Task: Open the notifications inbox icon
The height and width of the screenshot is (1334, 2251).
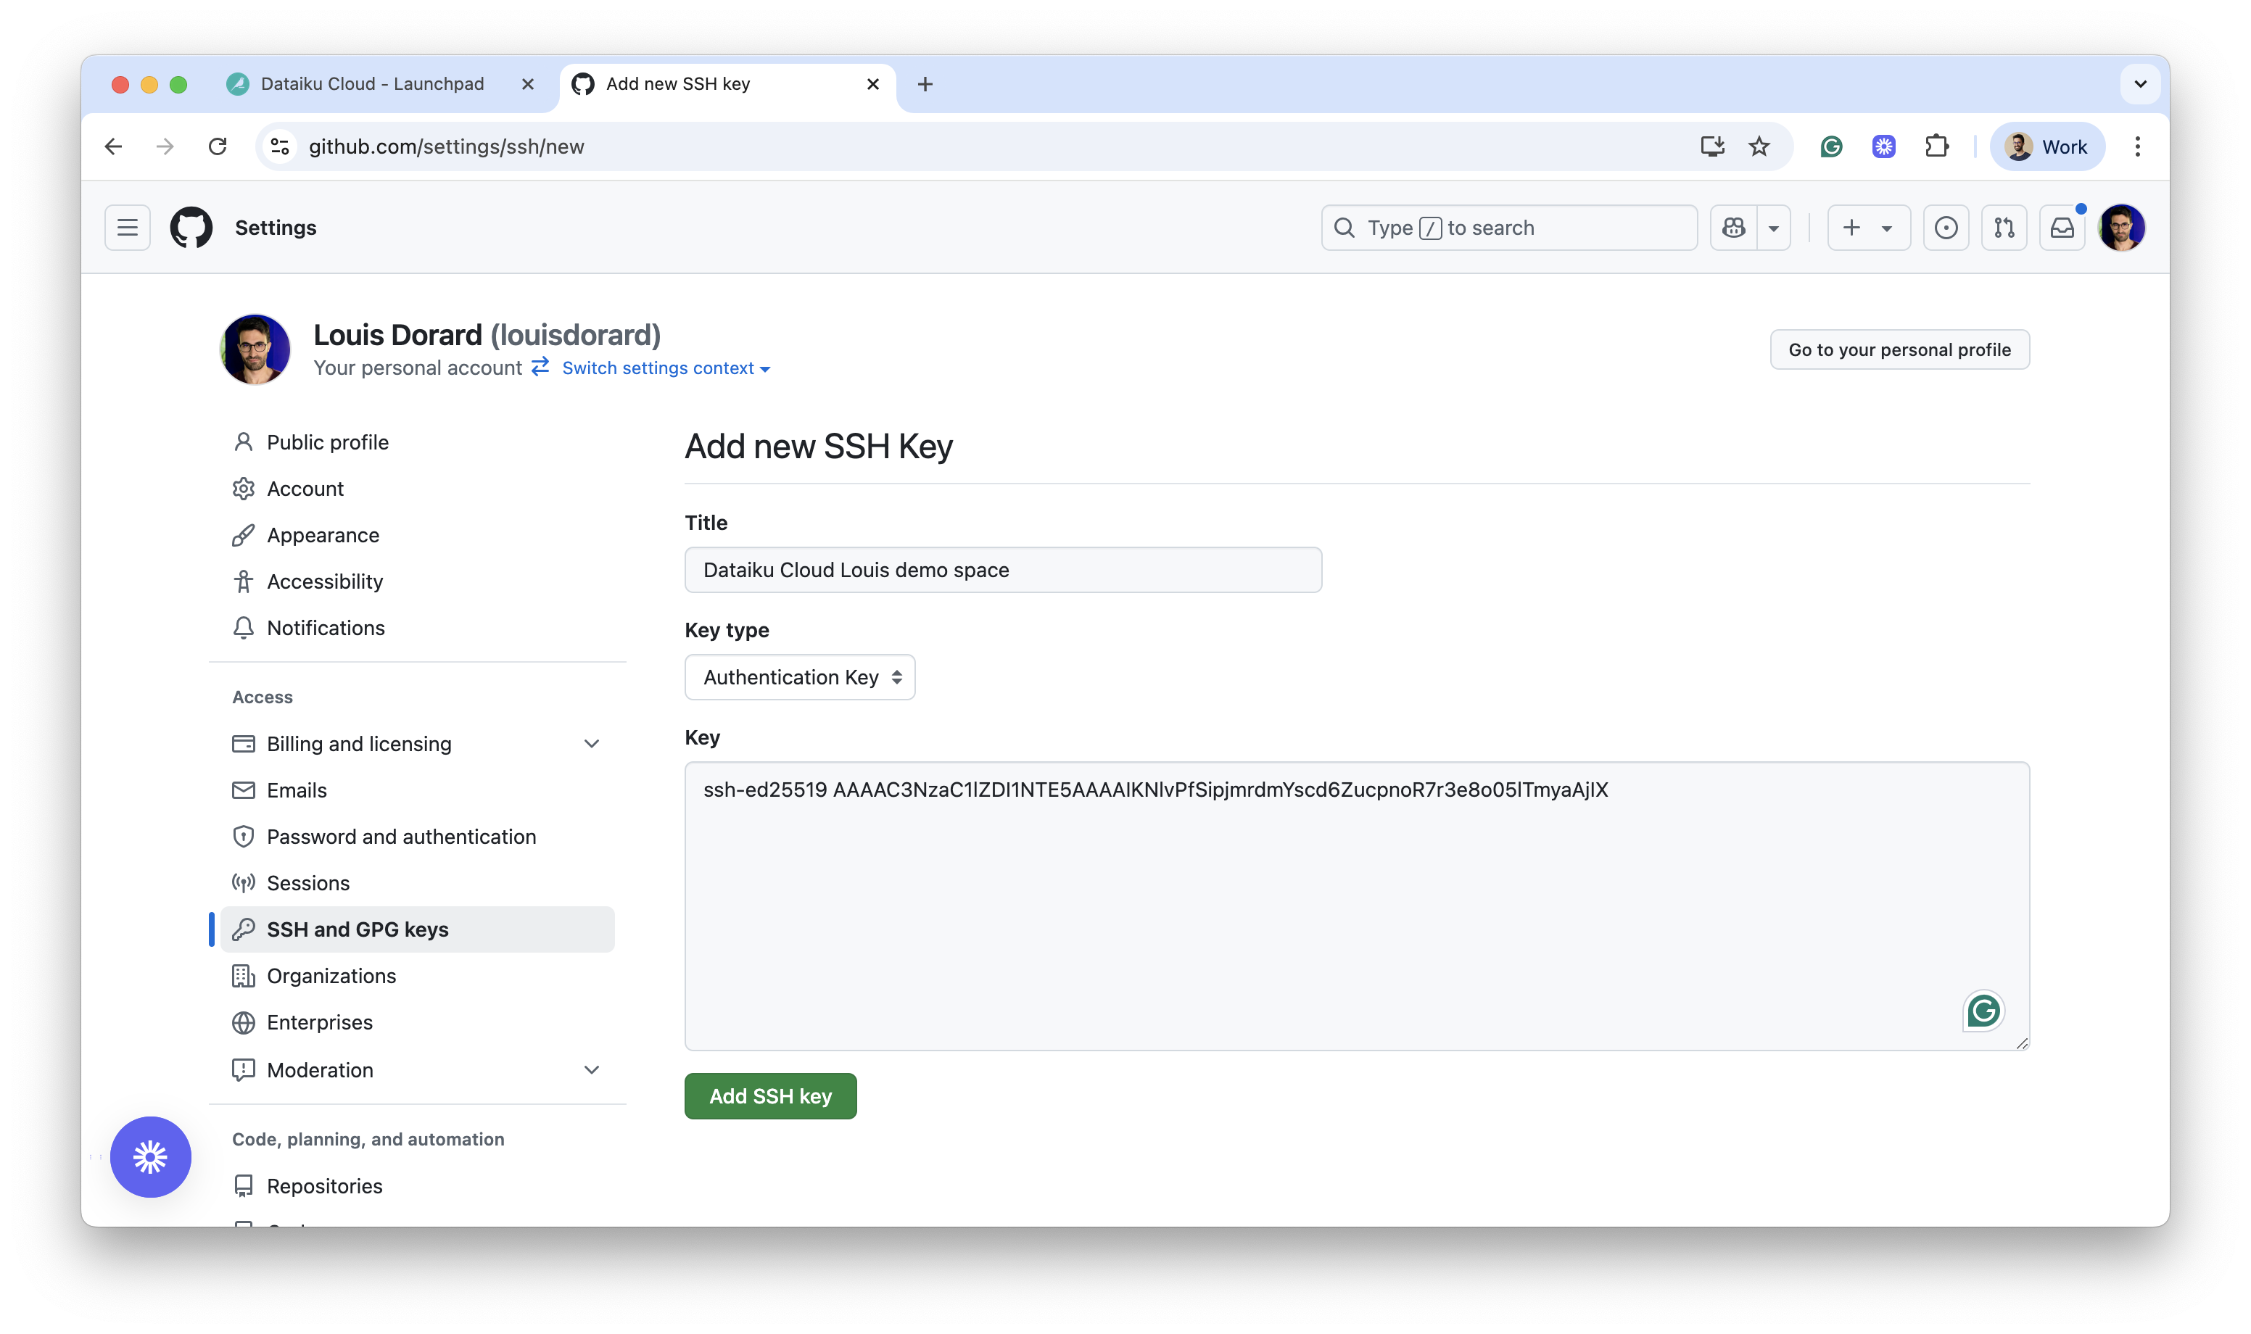Action: click(2061, 228)
